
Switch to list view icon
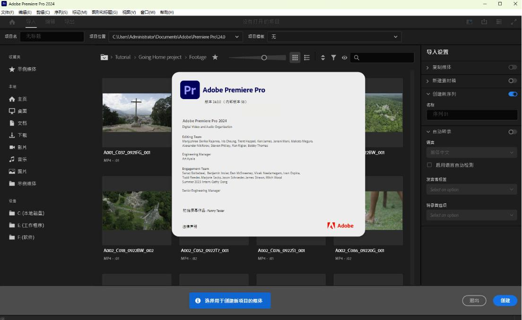(307, 58)
